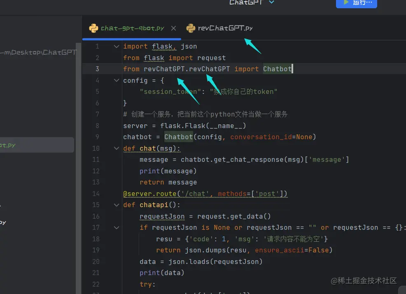Click 'return message' on line 13
This screenshot has width=406, height=294.
pyautogui.click(x=168, y=182)
